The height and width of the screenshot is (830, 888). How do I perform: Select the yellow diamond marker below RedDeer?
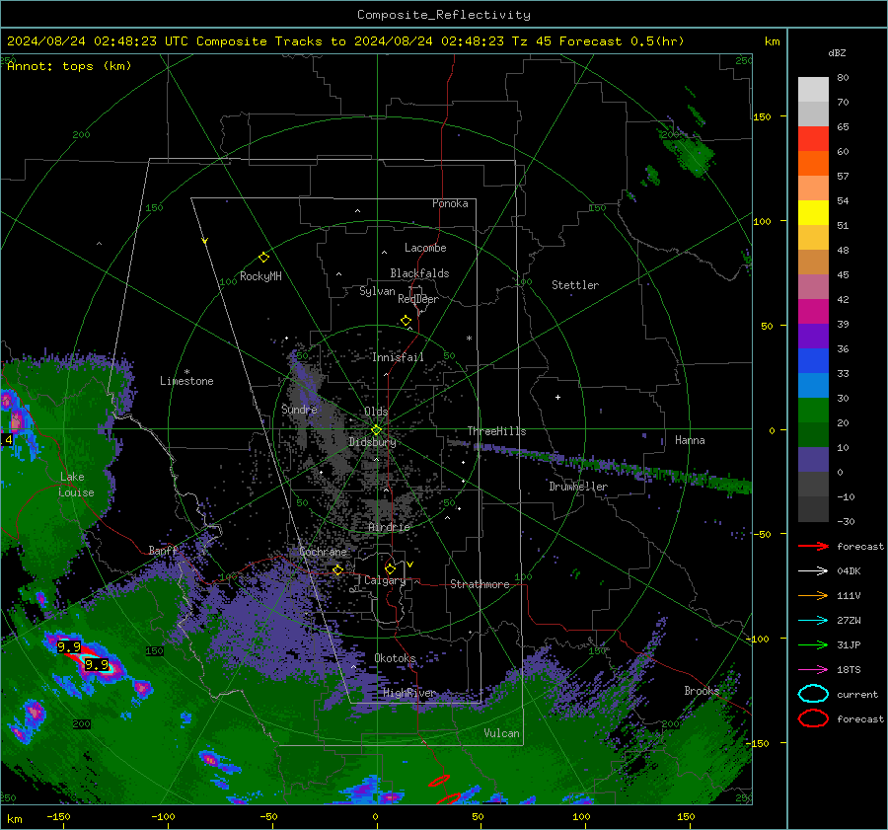(x=406, y=321)
